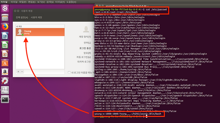Open the 터미널 menu in menu bar
The width and height of the screenshot is (220, 123).
pyautogui.click(x=14, y=2)
